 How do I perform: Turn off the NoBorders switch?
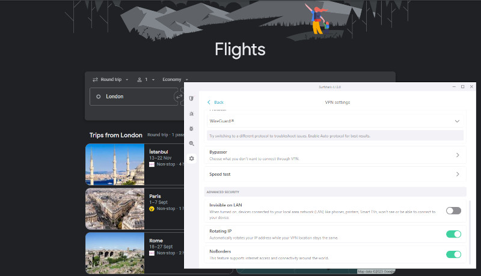(453, 254)
